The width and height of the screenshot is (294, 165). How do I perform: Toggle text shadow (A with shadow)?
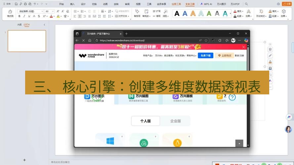34,16
